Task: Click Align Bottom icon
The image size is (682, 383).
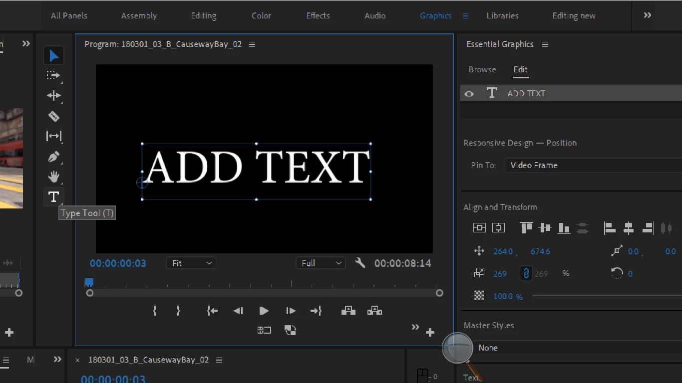Action: coord(564,228)
